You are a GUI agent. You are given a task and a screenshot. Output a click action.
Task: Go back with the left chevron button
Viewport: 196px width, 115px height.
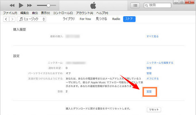pos(6,19)
